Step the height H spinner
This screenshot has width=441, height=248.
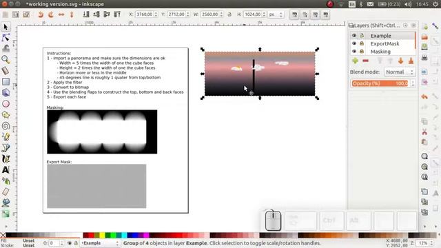264,14
